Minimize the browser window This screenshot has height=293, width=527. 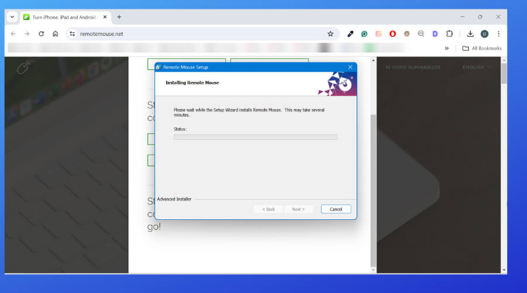(463, 17)
